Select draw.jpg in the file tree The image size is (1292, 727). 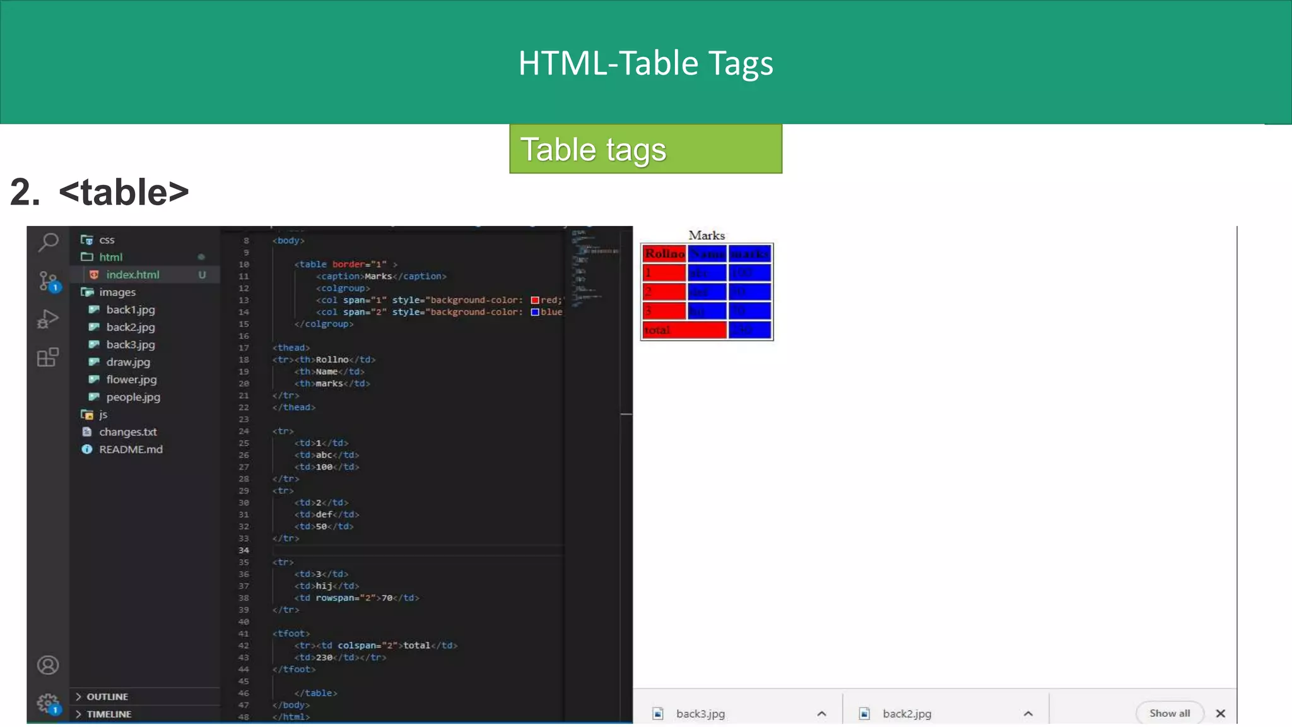(128, 362)
